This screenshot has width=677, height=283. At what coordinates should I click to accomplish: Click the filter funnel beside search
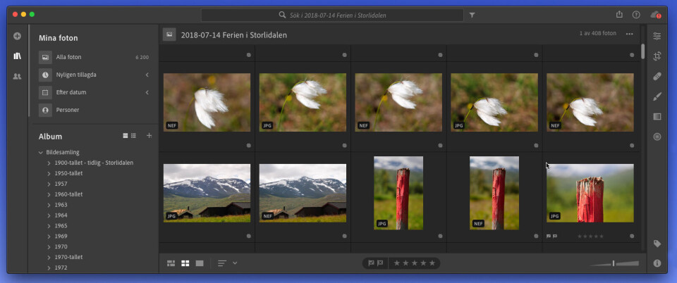472,15
